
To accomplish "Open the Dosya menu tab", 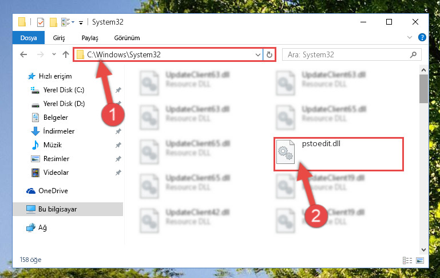I will click(x=29, y=38).
